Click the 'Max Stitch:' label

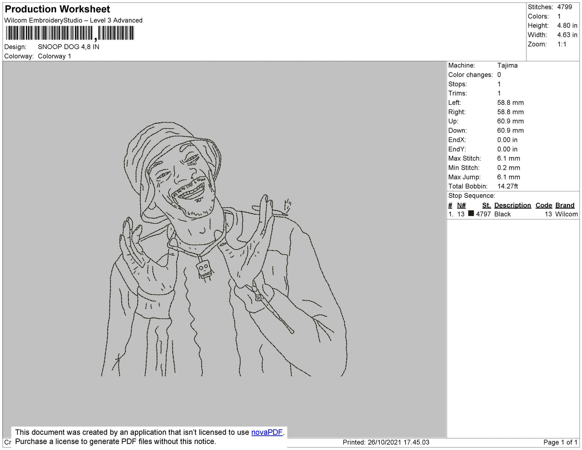pos(464,159)
